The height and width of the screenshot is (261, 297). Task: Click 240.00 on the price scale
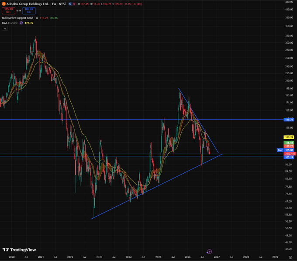pos(289,66)
